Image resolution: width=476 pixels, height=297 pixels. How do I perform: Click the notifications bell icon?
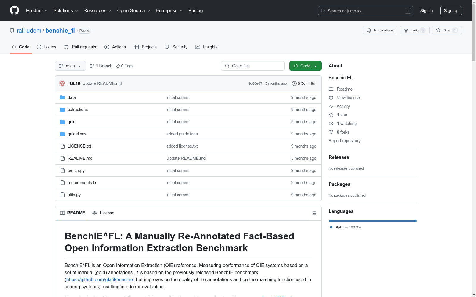coord(369,30)
